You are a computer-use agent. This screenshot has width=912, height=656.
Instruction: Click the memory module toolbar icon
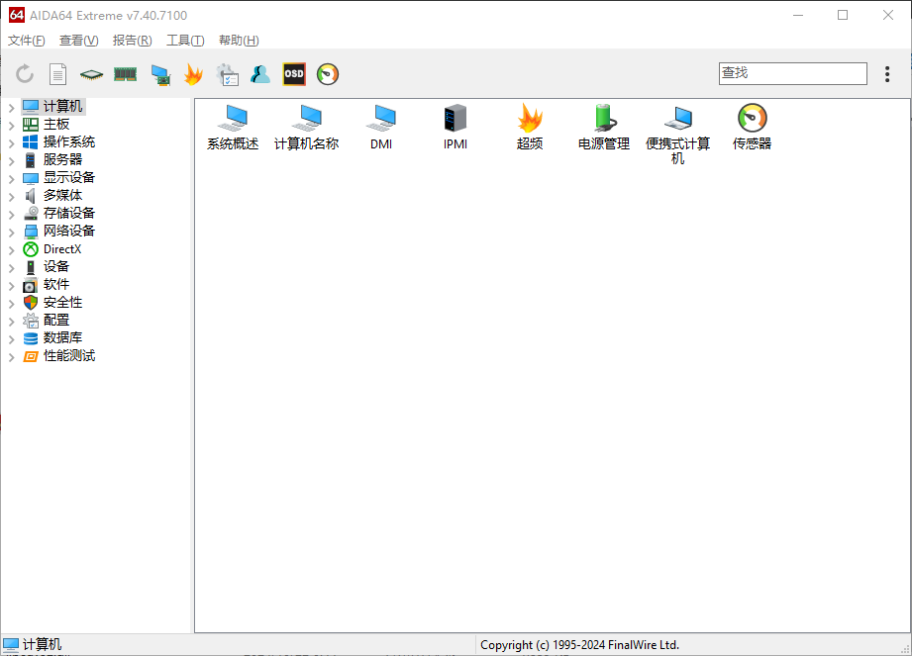(126, 74)
